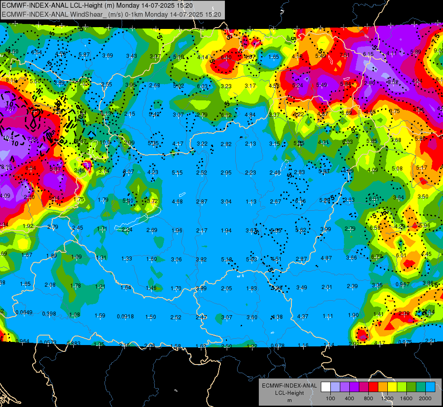Click the WindShear 0-1km title line

tap(111, 14)
